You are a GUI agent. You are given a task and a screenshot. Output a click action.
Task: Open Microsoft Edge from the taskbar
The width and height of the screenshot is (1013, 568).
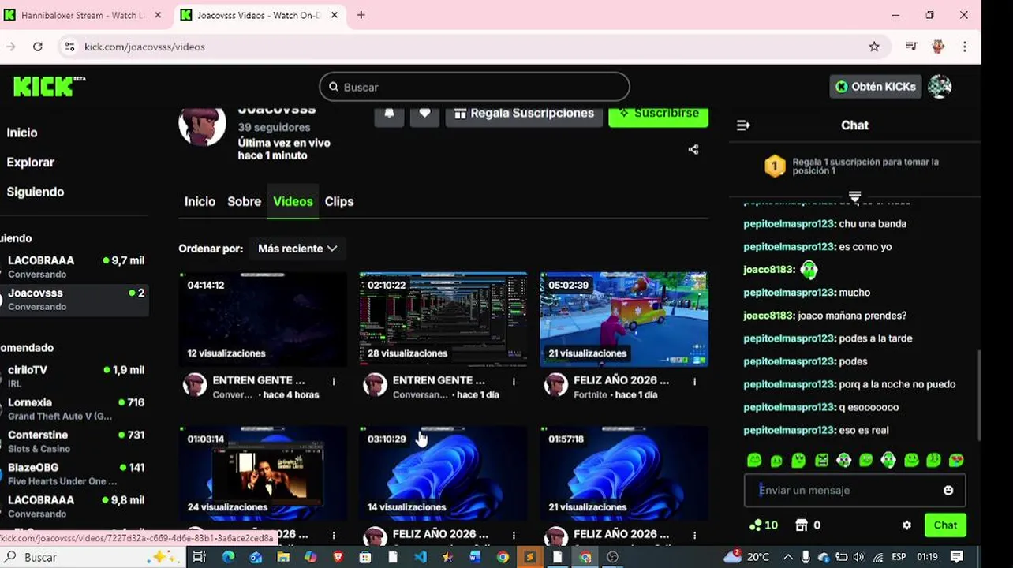[x=228, y=557]
